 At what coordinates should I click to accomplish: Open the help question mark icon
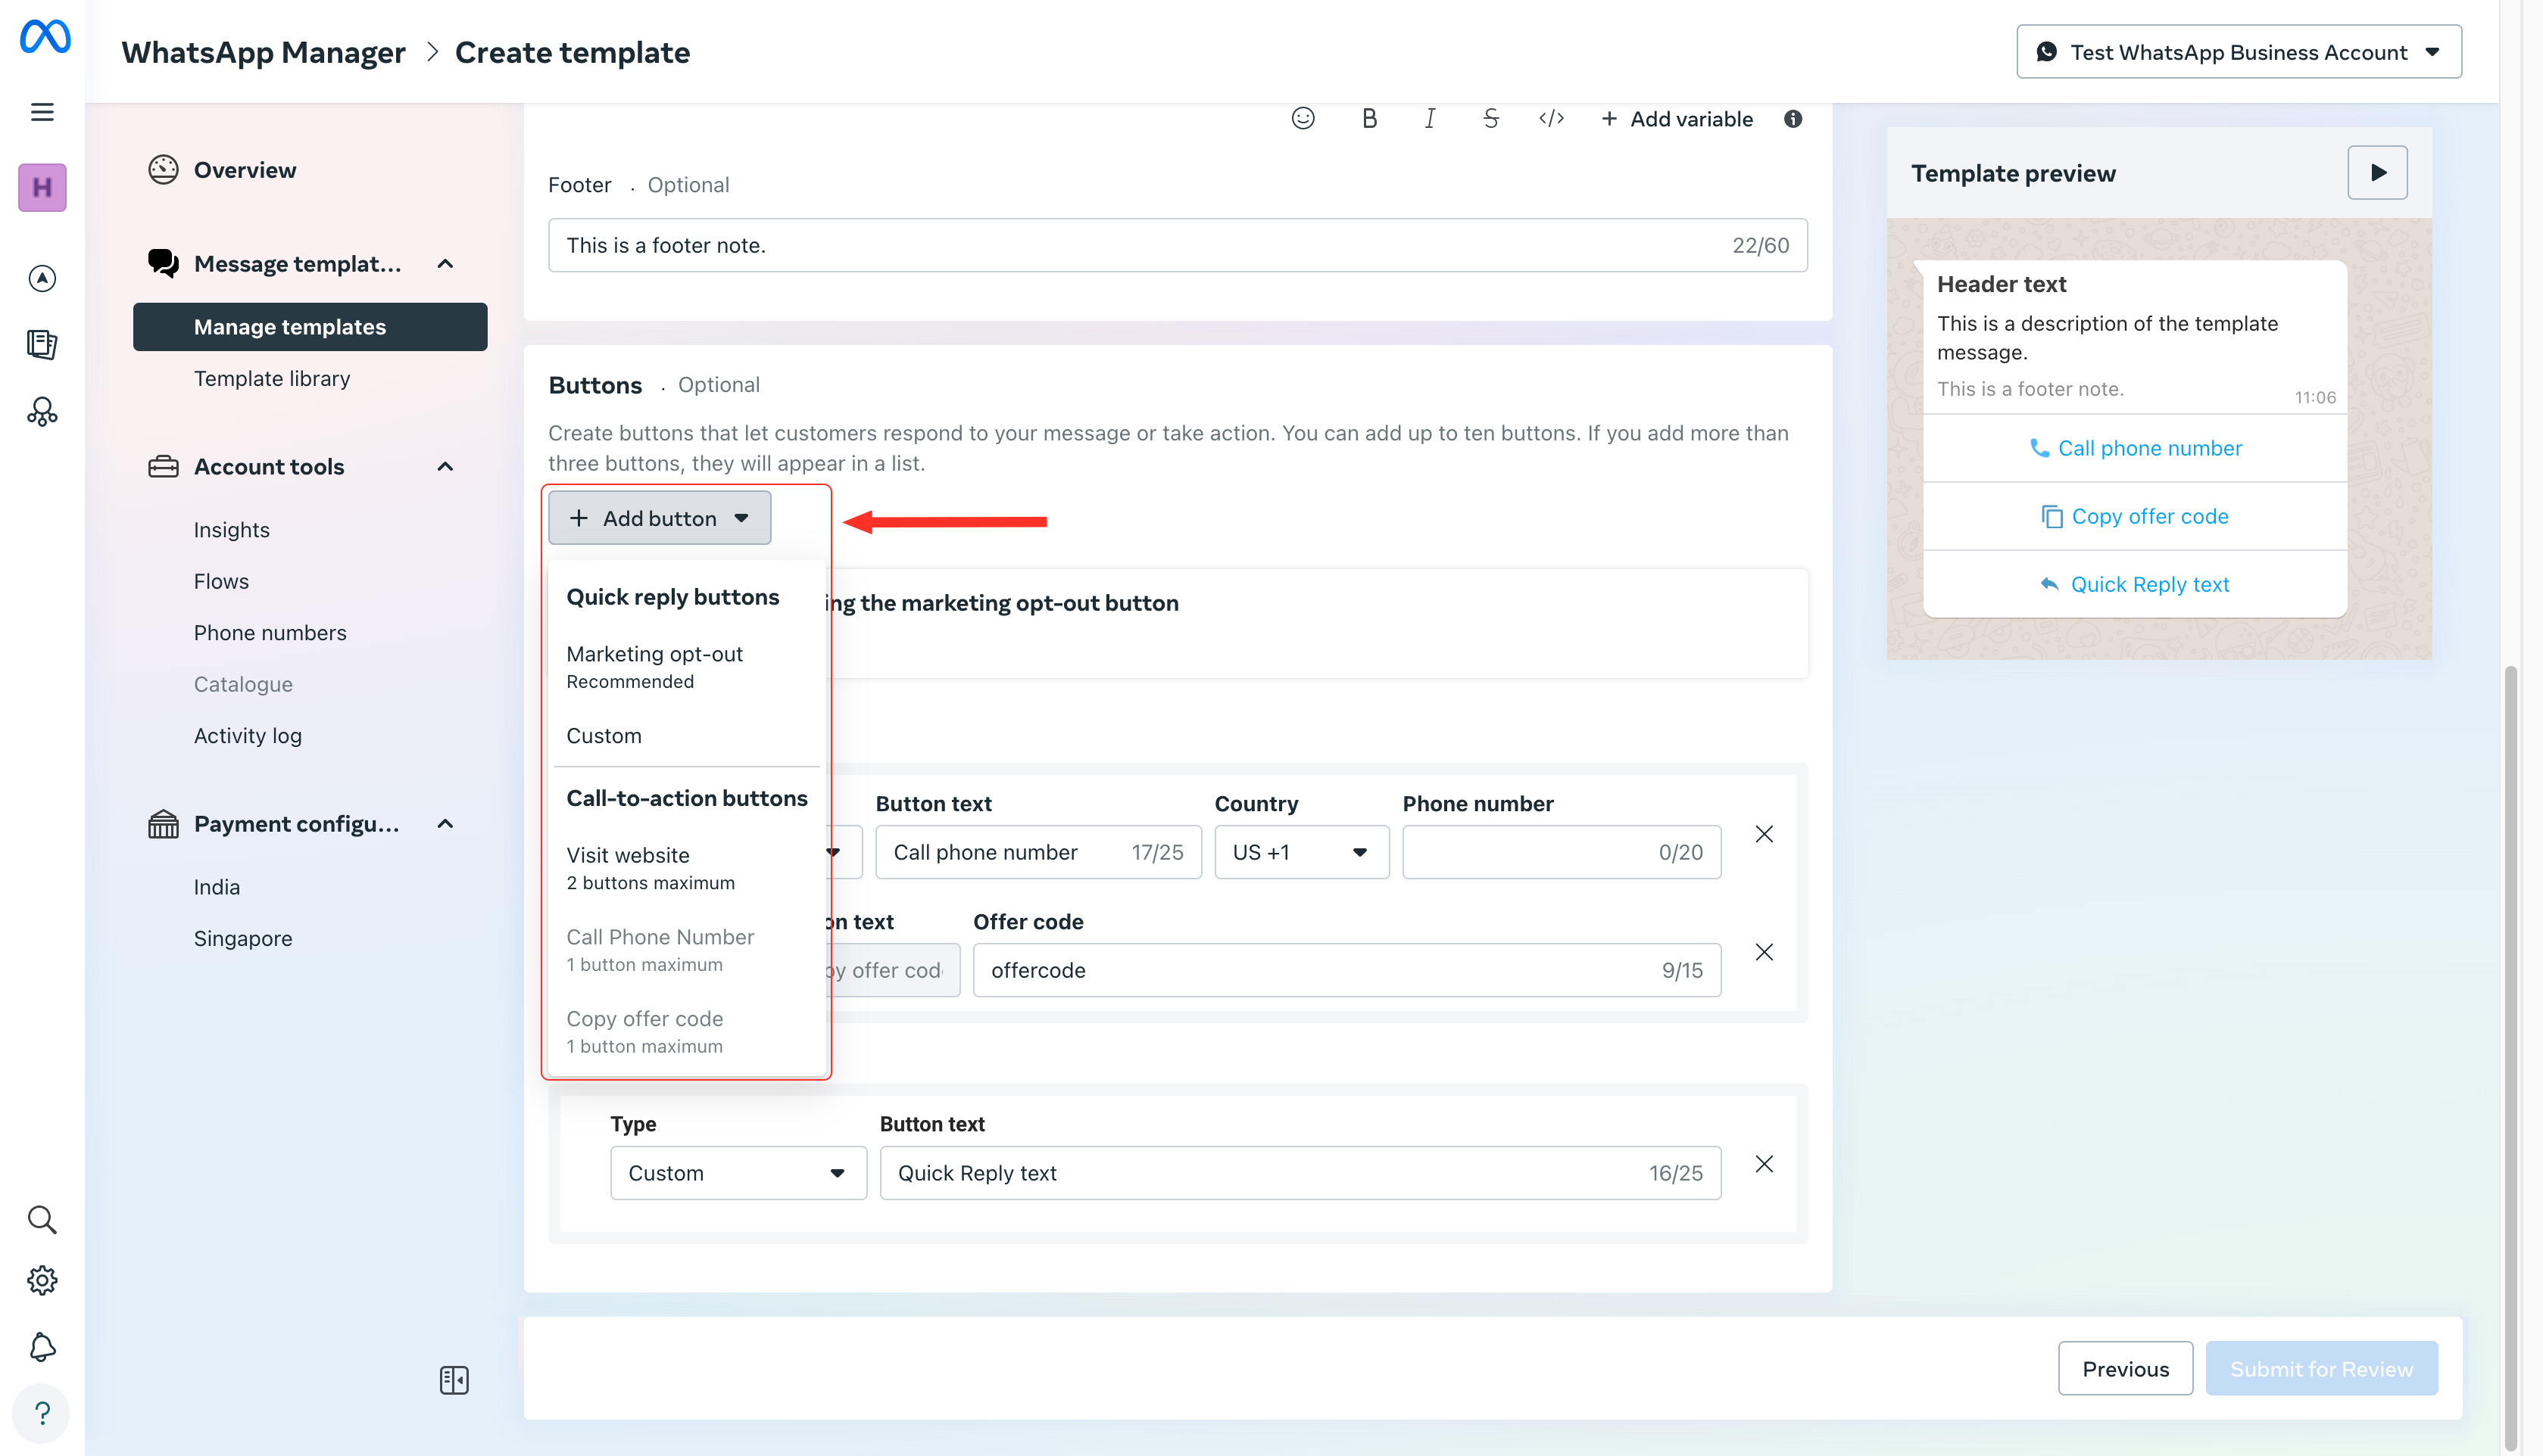point(42,1413)
